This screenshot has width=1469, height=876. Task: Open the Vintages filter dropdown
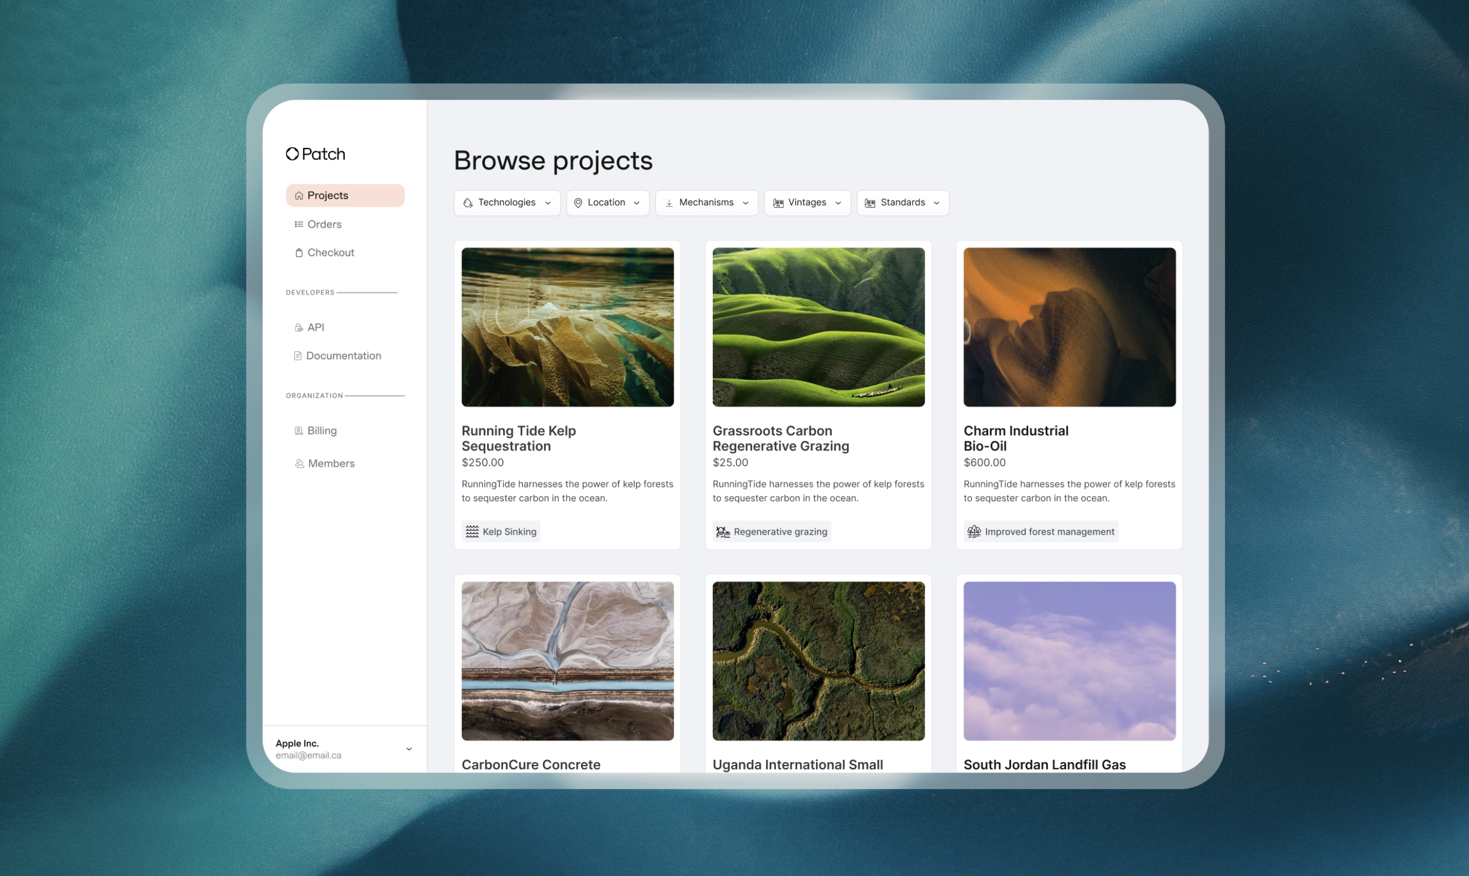tap(807, 203)
